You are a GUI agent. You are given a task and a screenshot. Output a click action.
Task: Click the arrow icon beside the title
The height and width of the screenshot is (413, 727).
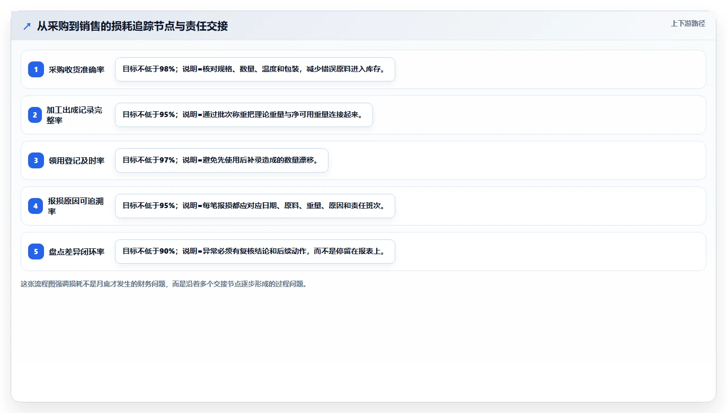[x=27, y=26]
